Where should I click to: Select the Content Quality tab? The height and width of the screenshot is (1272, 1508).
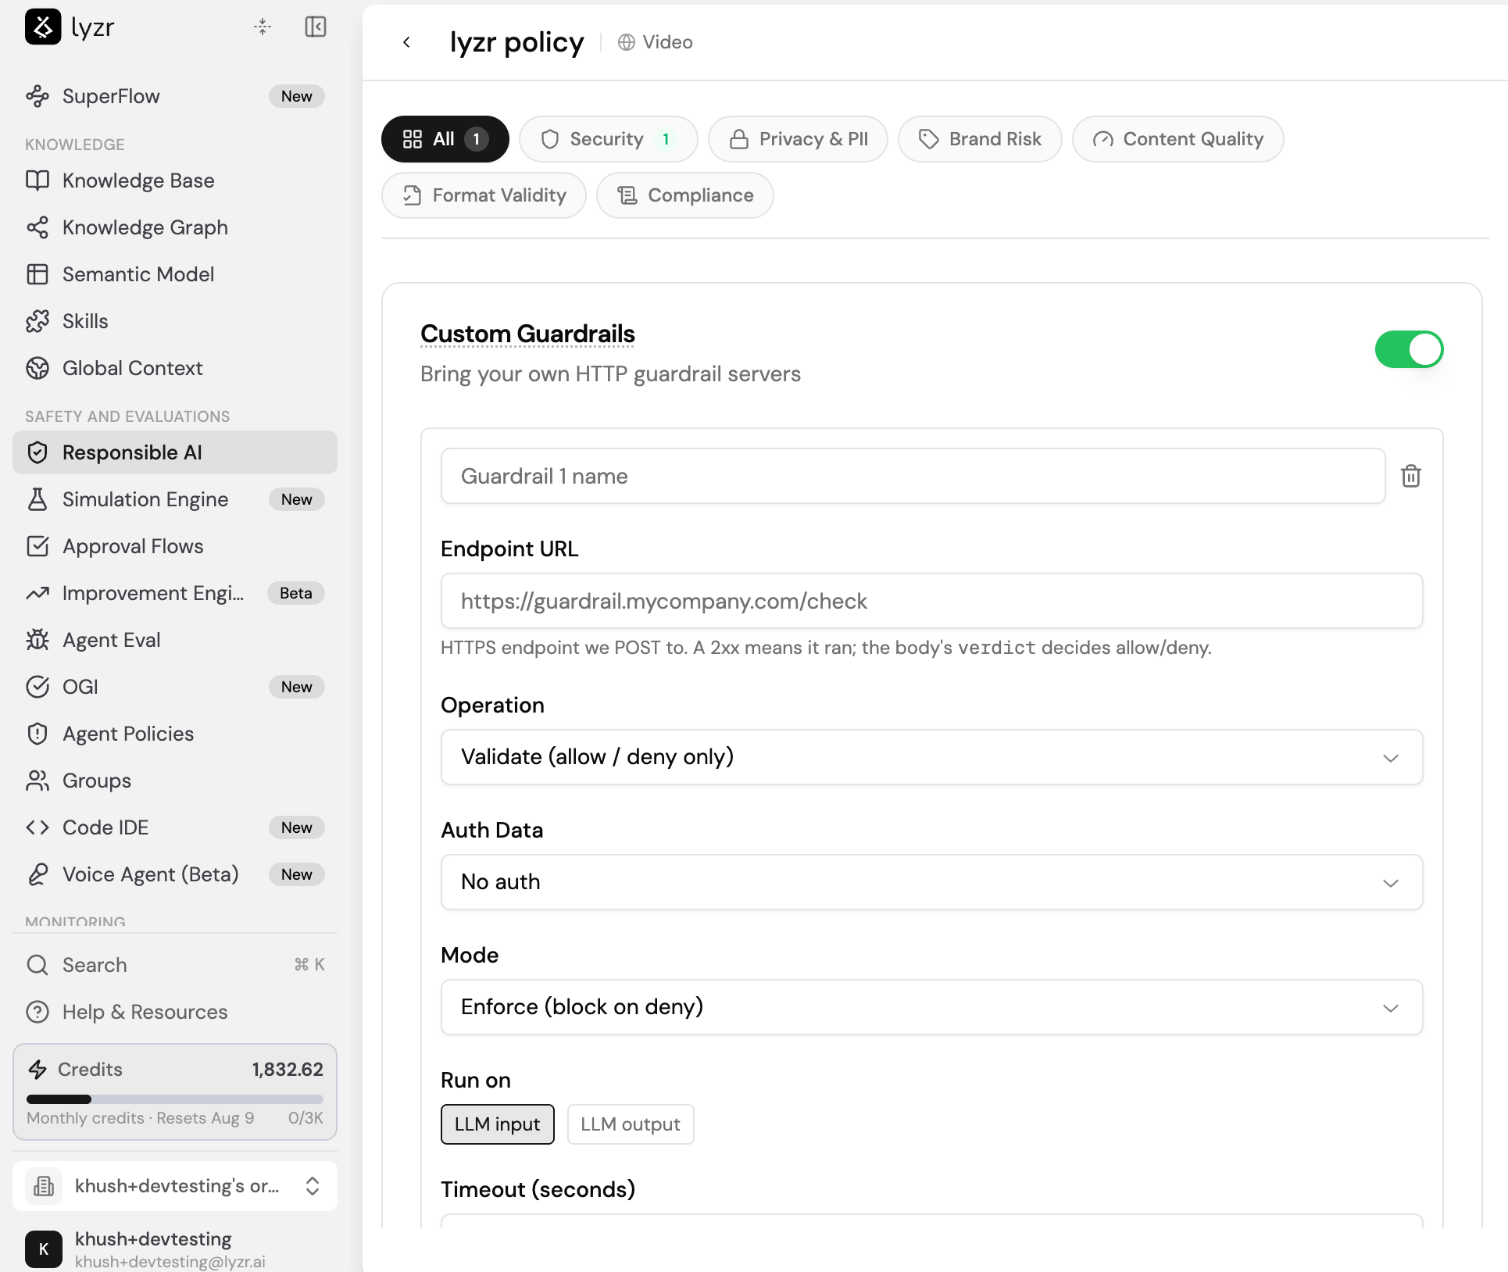(1177, 139)
